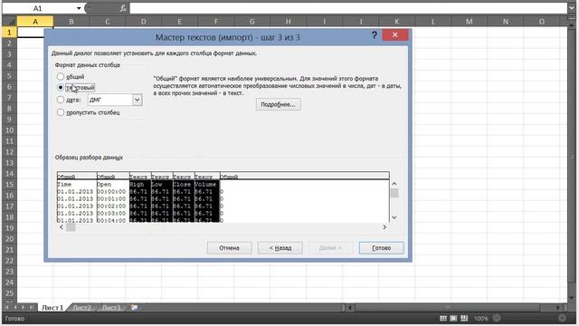Click column header A in worksheet
The image size is (579, 326).
point(35,22)
